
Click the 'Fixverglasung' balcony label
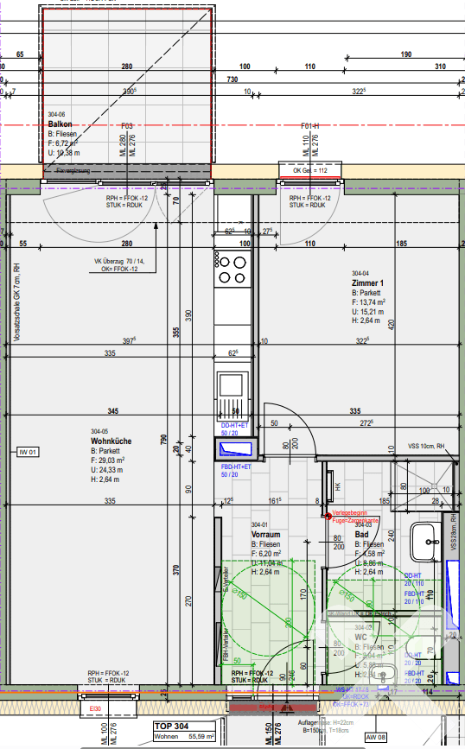pos(73,170)
